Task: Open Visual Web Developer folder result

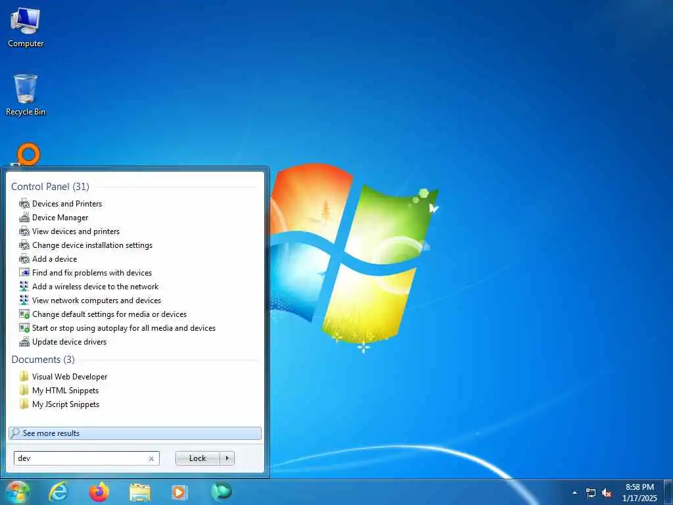Action: coord(70,377)
